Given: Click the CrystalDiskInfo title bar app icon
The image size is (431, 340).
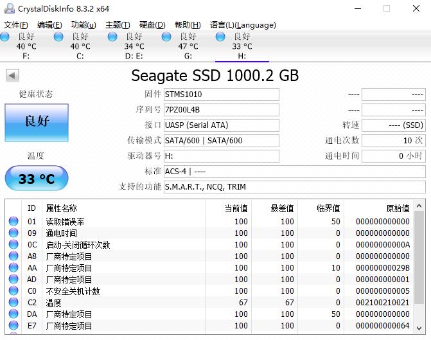Looking at the screenshot, I should point(10,8).
